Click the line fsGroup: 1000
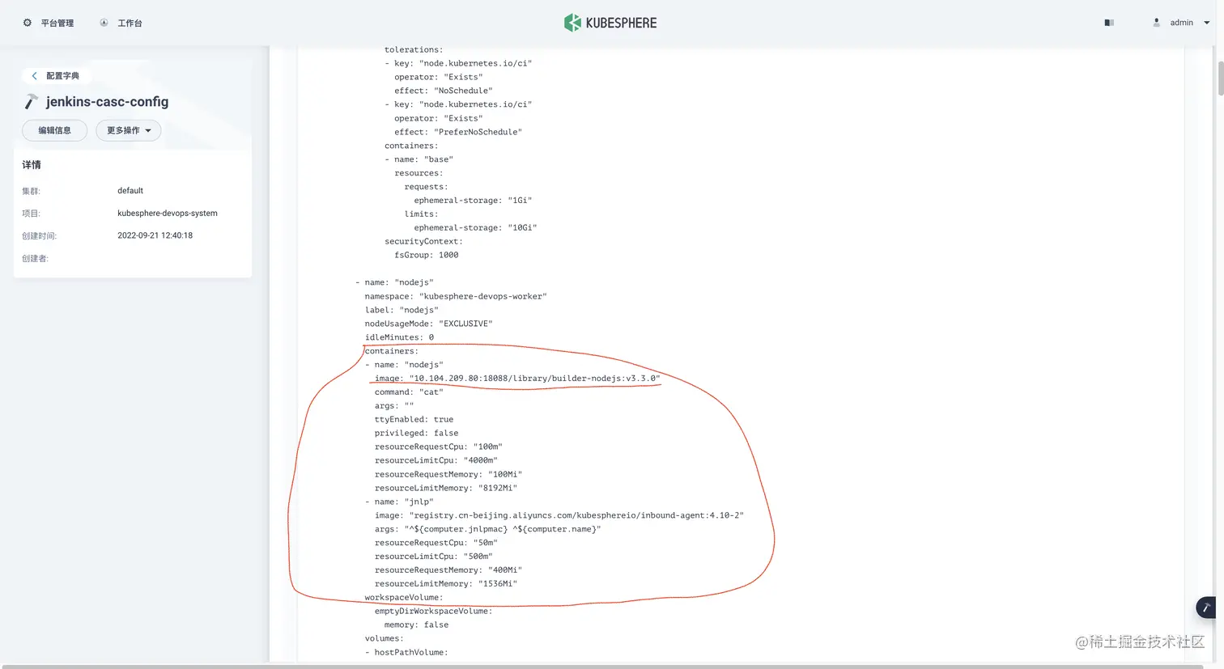This screenshot has height=669, width=1224. pos(427,255)
